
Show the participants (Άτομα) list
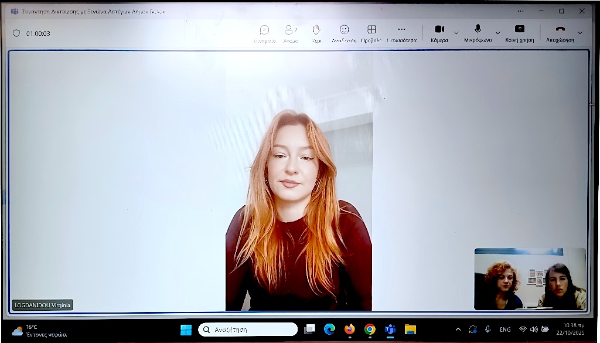pyautogui.click(x=290, y=33)
